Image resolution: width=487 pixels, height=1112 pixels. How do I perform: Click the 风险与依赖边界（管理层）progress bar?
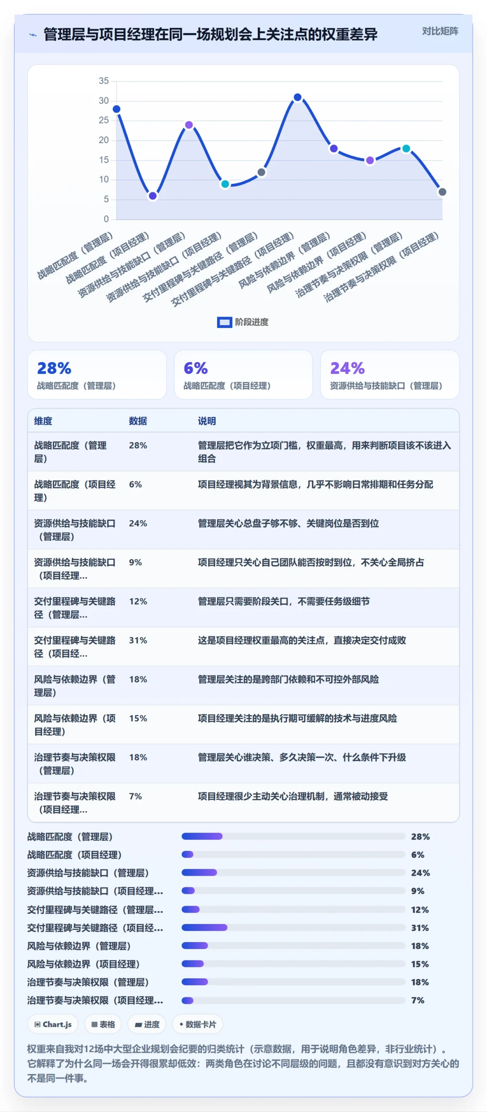(293, 946)
